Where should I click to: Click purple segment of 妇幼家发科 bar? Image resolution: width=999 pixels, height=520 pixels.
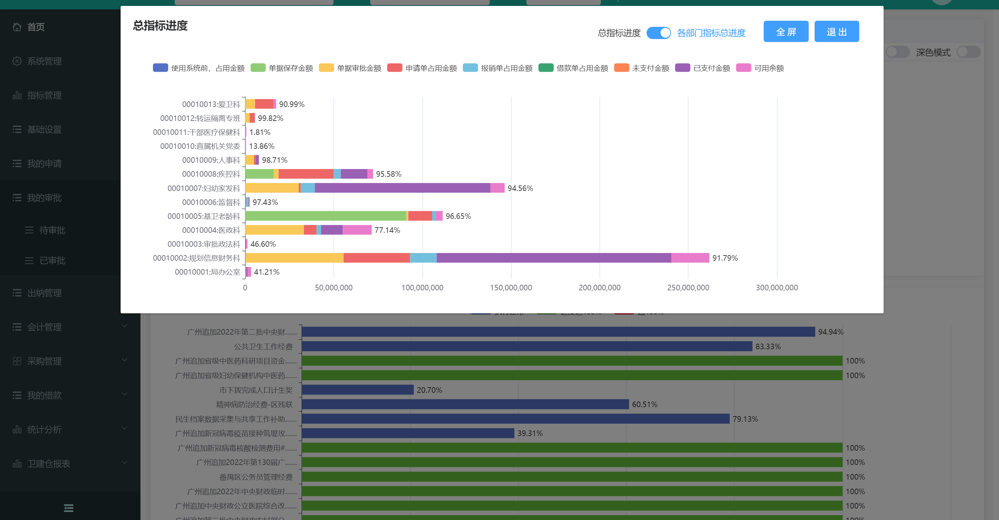click(402, 188)
